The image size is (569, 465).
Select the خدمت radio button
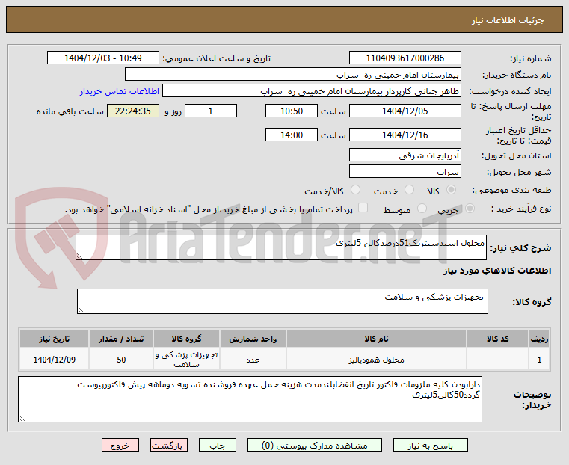409,190
